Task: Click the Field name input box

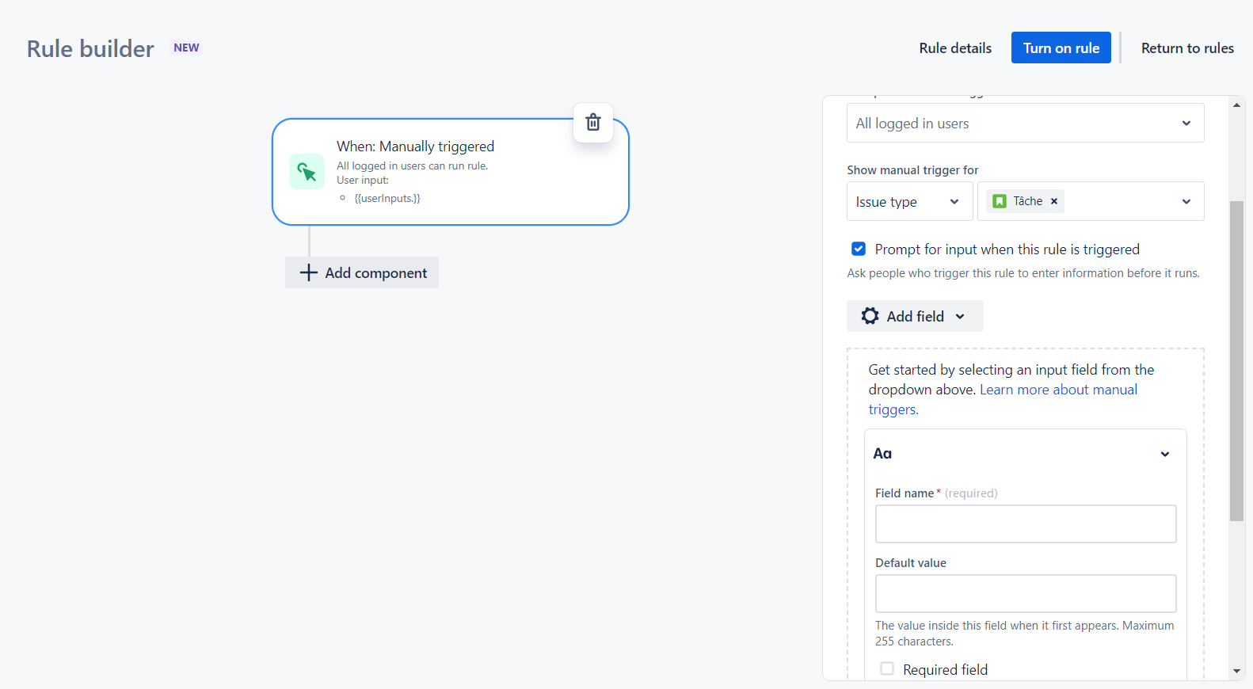Action: pos(1026,523)
